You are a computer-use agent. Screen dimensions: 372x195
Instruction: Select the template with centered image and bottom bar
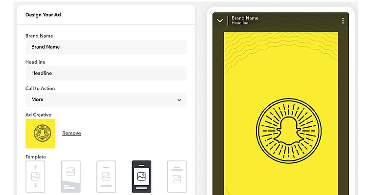pos(106,176)
